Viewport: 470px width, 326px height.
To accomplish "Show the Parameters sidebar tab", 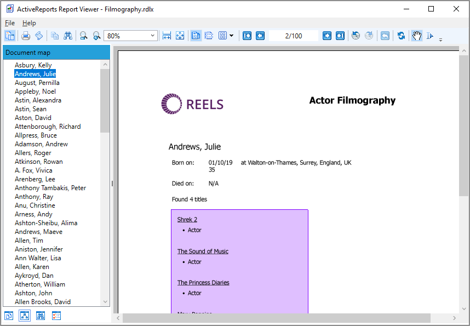I will click(x=56, y=316).
